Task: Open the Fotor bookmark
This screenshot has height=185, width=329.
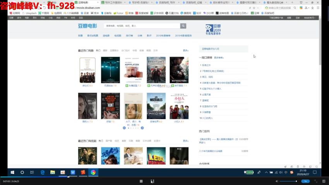Action: [x=118, y=13]
